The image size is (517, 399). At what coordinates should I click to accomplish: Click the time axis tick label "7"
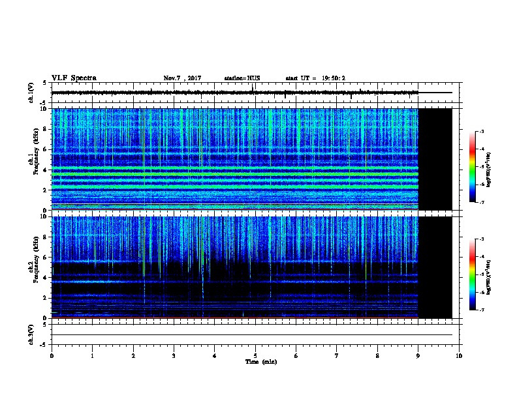click(x=337, y=355)
